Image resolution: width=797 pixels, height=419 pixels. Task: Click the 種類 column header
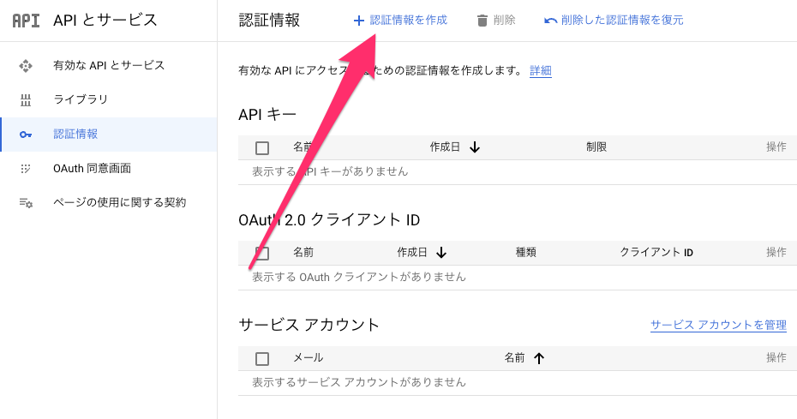click(525, 252)
